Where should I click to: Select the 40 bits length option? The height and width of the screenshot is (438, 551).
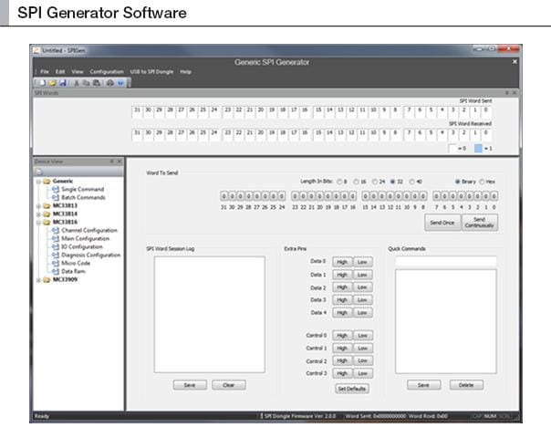[x=412, y=182]
